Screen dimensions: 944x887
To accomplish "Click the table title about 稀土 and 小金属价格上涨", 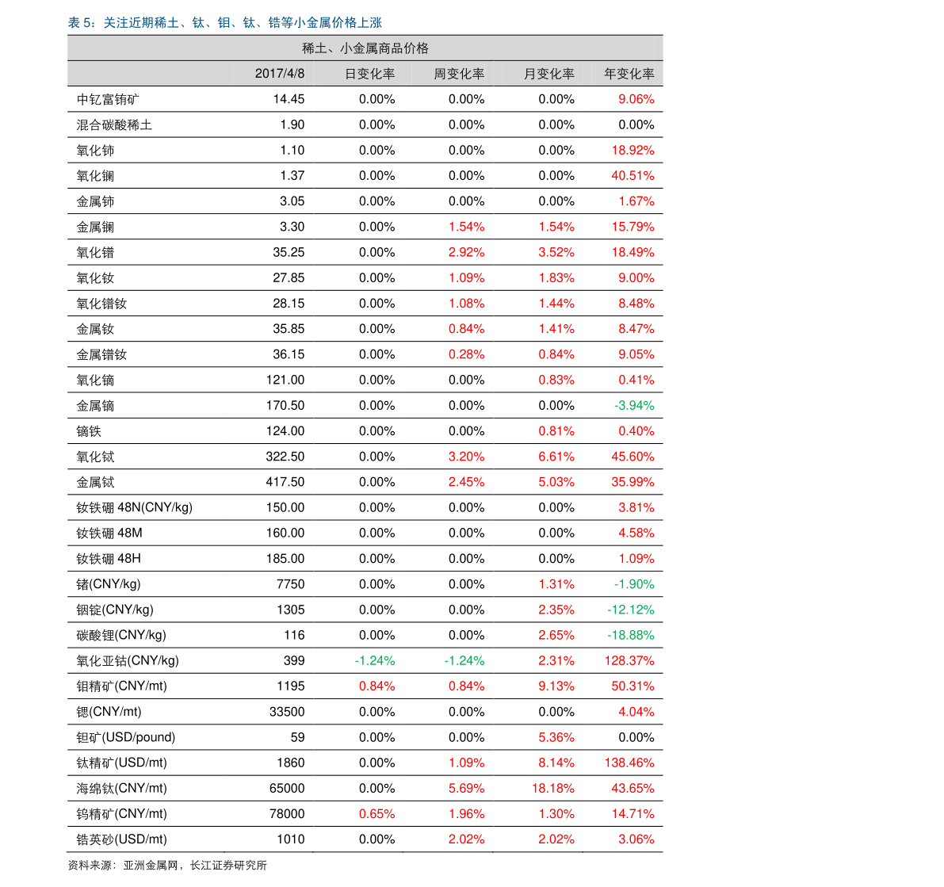I will 224,23.
